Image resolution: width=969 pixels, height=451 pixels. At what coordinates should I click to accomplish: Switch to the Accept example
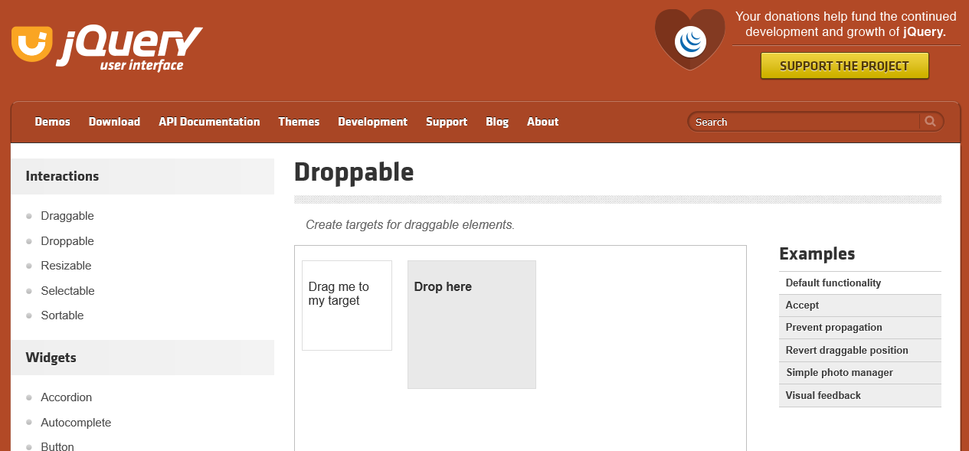tap(802, 306)
